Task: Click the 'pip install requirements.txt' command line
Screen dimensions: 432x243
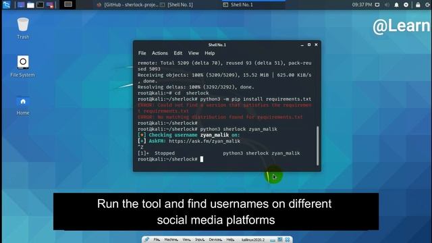Action: pos(224,99)
